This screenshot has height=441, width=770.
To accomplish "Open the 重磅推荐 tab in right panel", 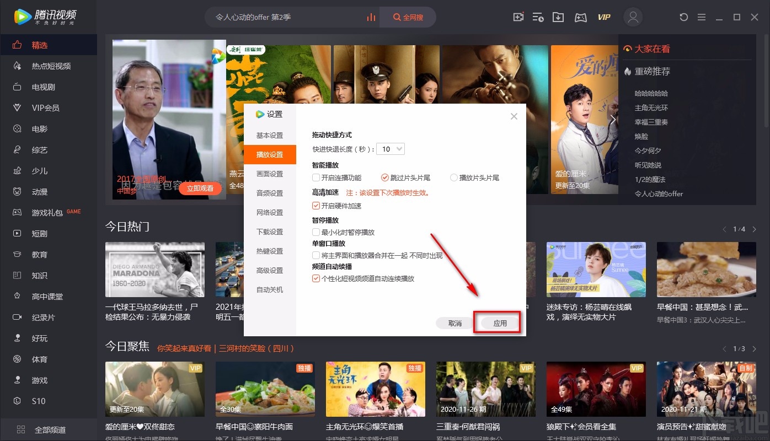I will [647, 72].
